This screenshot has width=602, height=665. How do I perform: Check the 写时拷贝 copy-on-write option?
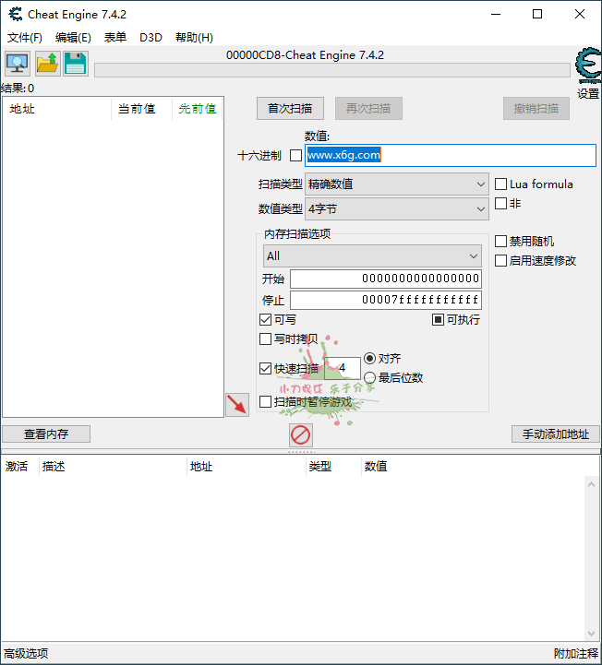coord(265,338)
